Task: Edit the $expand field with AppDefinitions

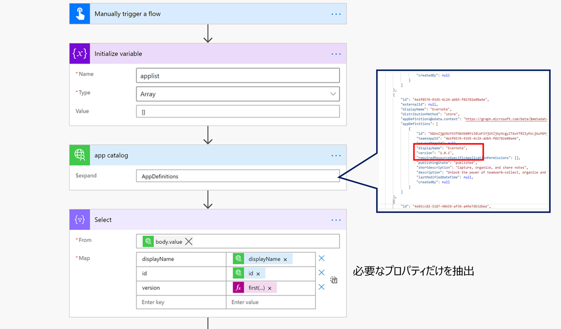Action: (238, 176)
